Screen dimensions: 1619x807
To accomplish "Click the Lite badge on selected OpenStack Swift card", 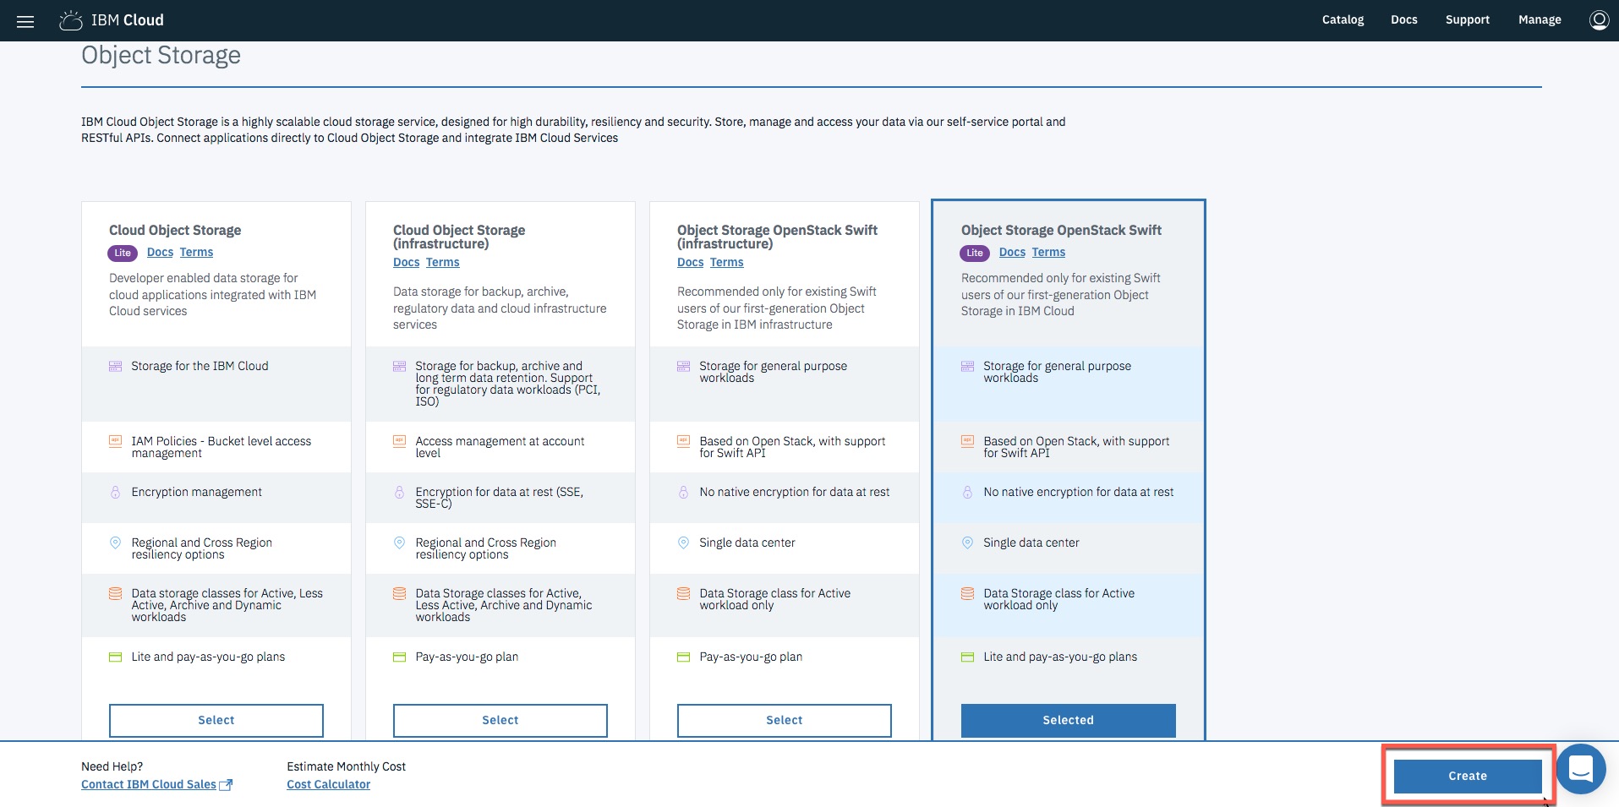I will point(975,253).
